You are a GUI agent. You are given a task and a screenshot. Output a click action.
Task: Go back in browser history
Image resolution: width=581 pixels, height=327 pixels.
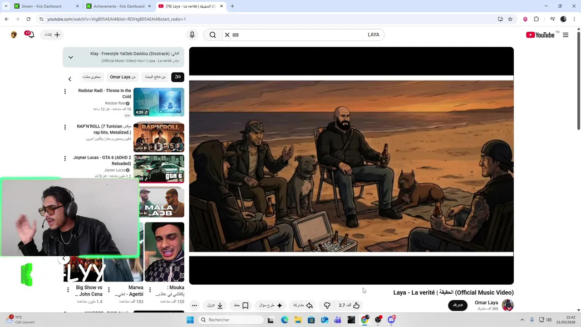[x=6, y=19]
